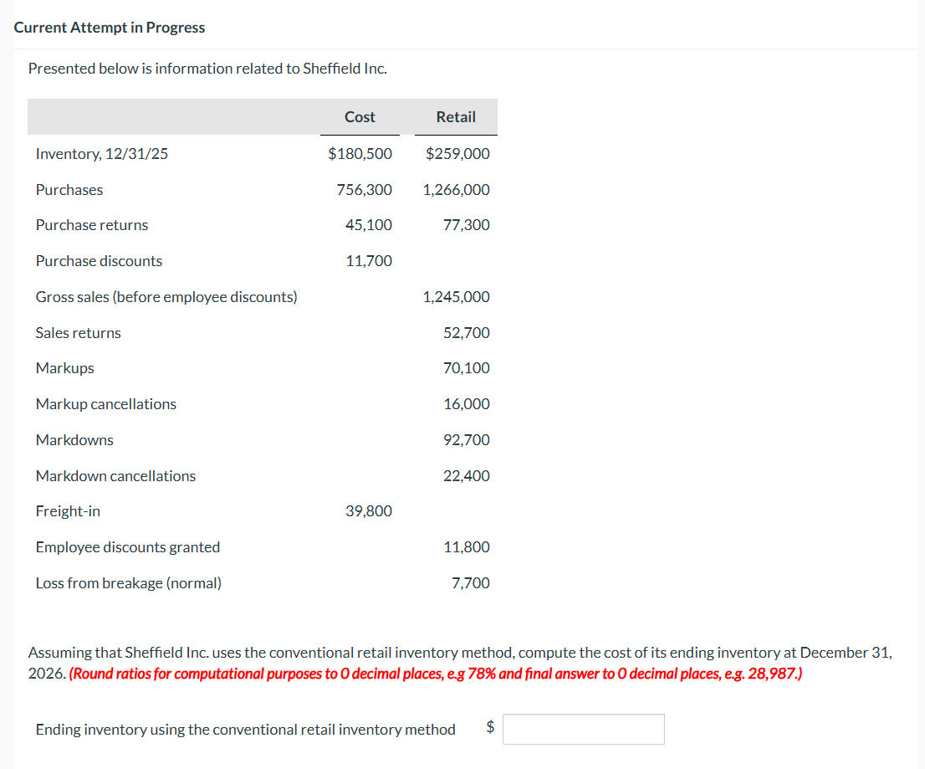
Task: Select the Markups row label
Action: (x=65, y=367)
